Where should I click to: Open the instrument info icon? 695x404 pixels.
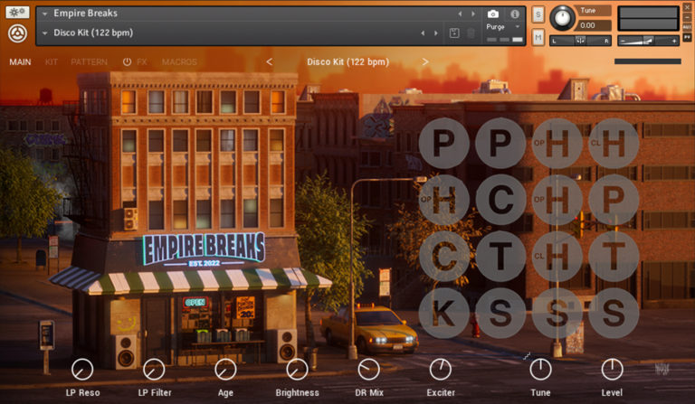pos(516,14)
